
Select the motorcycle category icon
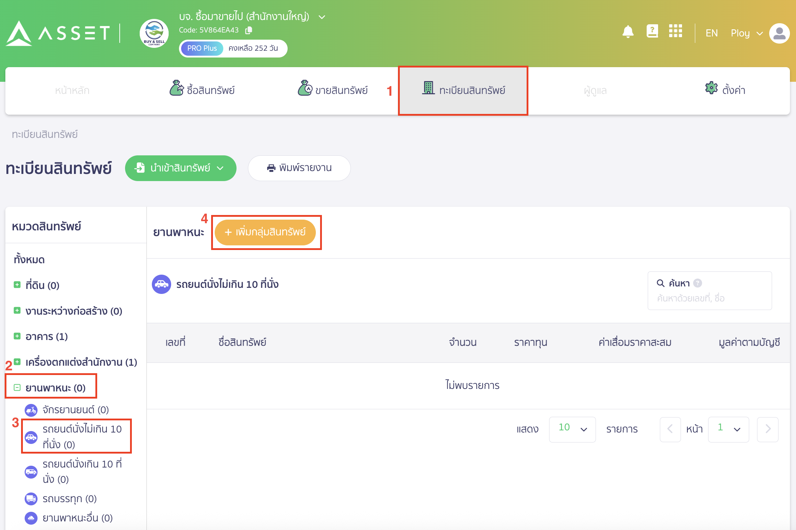tap(31, 410)
